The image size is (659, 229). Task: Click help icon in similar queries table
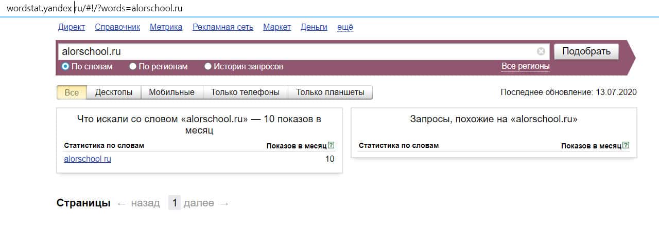[626, 145]
